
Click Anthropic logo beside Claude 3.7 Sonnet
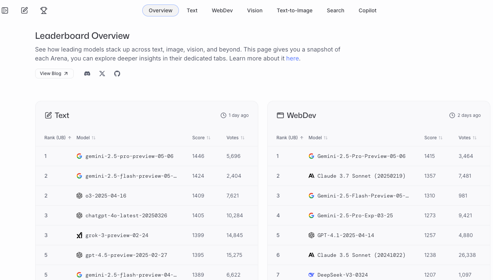click(x=311, y=176)
